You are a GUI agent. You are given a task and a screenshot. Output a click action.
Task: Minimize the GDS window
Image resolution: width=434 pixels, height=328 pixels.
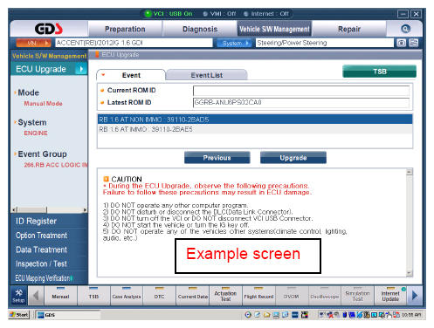403,14
